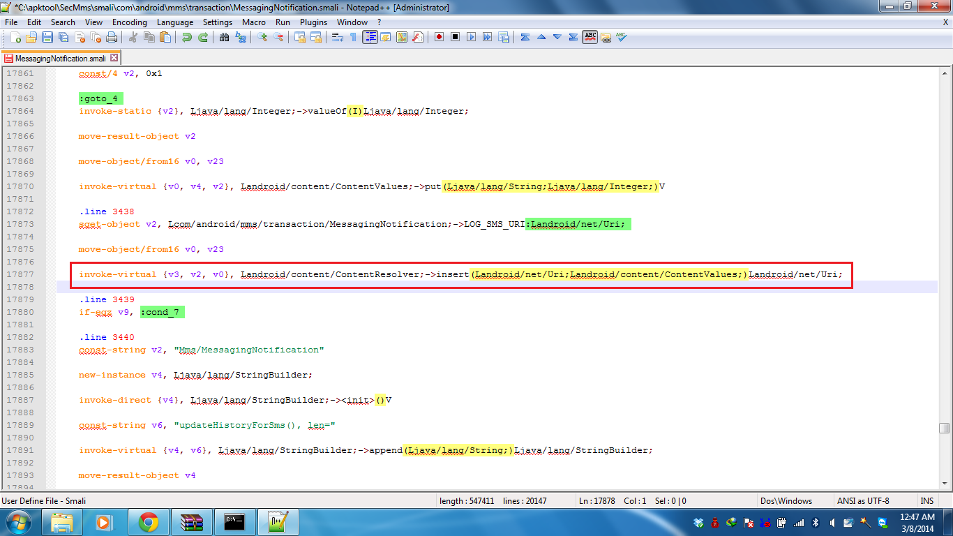The image size is (953, 536).
Task: Open the Windows Start menu
Action: coord(18,521)
